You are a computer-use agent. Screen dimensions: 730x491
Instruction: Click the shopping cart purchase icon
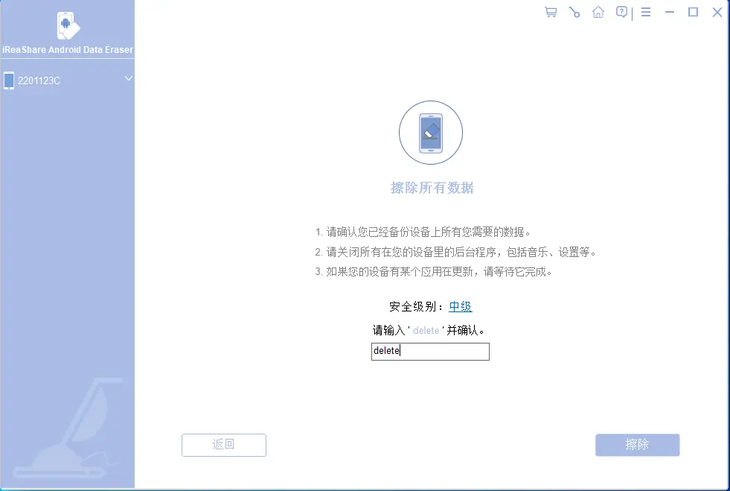pos(550,12)
